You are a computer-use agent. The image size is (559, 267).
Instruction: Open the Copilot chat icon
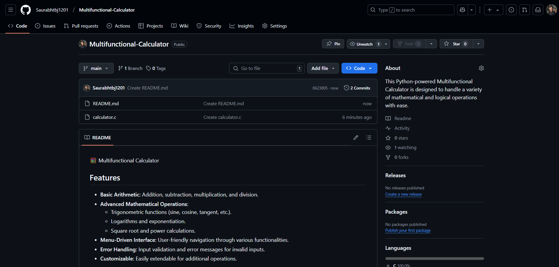click(x=462, y=10)
